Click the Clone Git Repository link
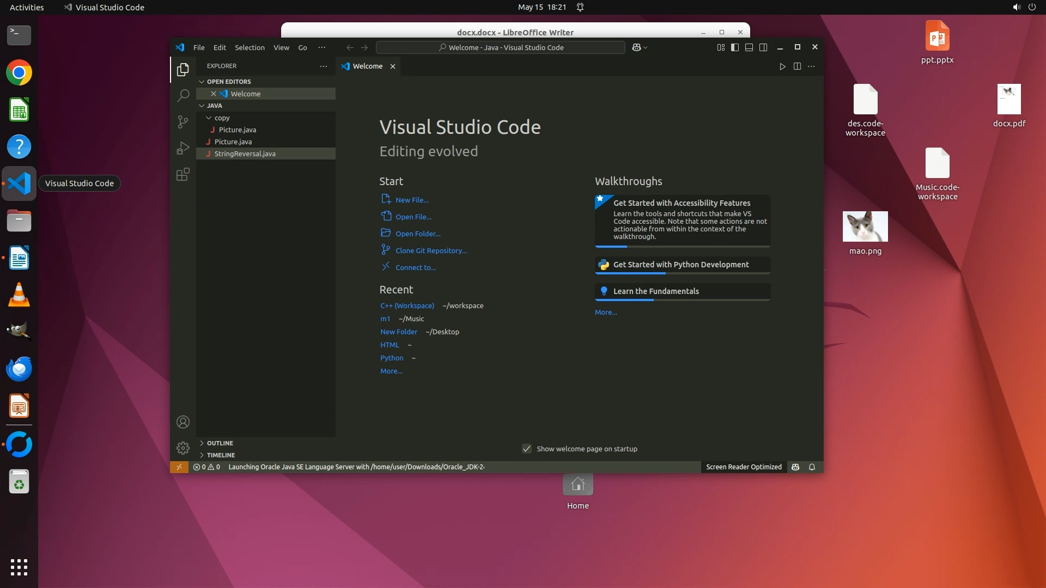This screenshot has height=588, width=1046. click(430, 250)
